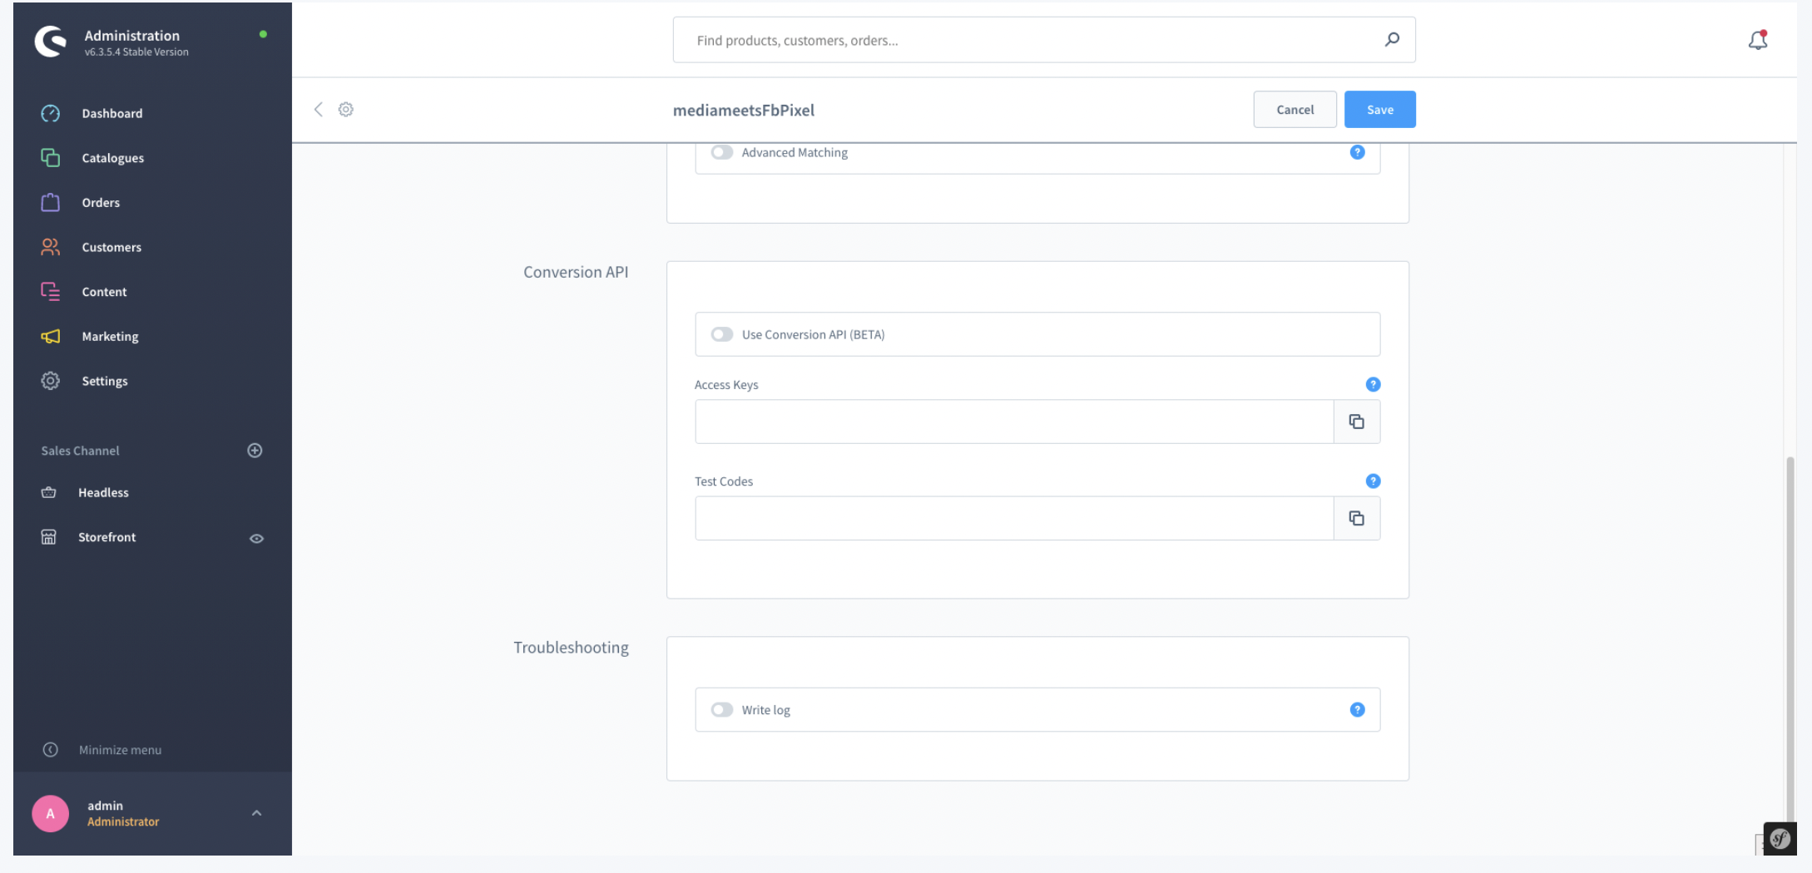Click the Cancel button
1812x873 pixels.
1295,109
